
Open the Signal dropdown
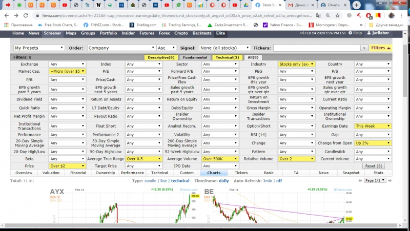(224, 48)
